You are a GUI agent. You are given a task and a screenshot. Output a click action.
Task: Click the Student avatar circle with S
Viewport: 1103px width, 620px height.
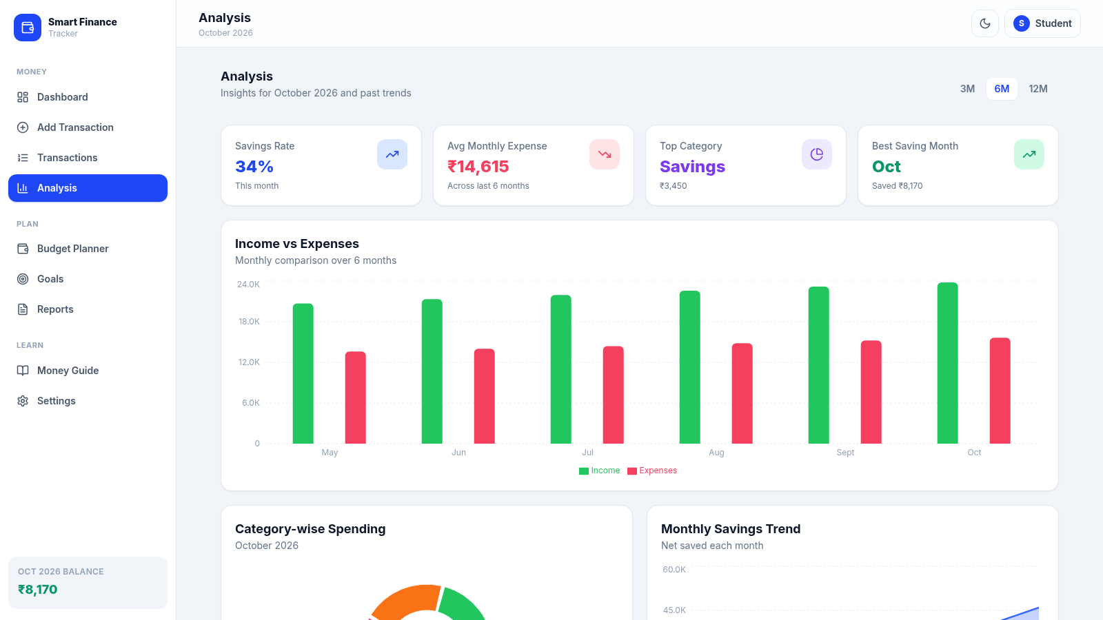pyautogui.click(x=1022, y=23)
